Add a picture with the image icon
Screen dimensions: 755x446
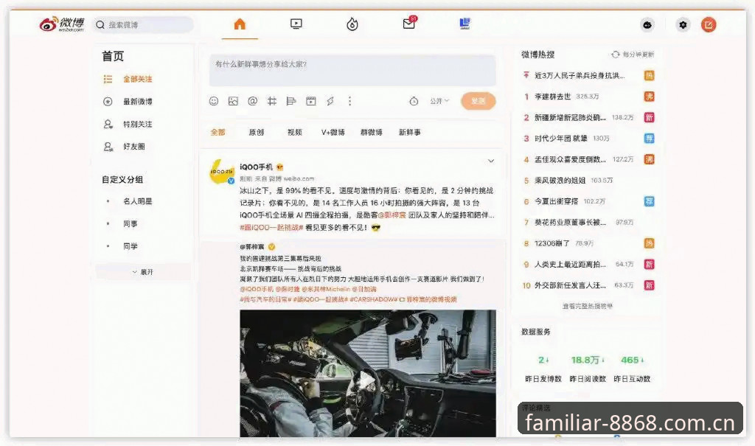233,101
